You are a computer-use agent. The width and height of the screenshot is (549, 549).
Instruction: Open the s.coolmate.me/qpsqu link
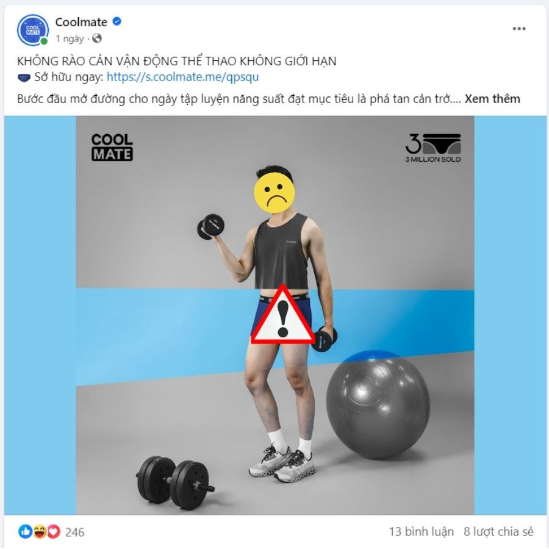point(182,77)
